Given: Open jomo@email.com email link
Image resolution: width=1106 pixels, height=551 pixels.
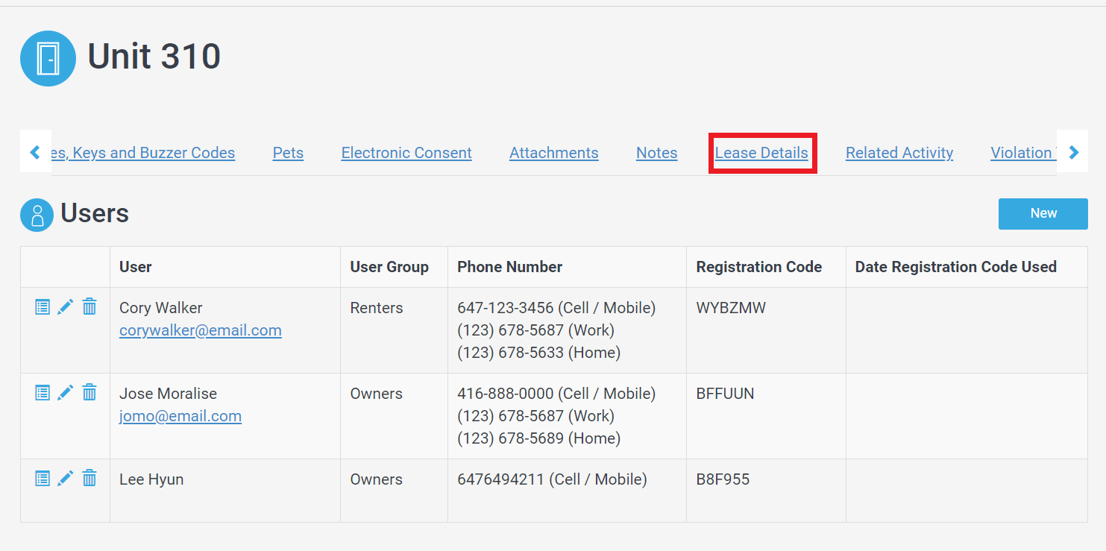Looking at the screenshot, I should pos(180,416).
